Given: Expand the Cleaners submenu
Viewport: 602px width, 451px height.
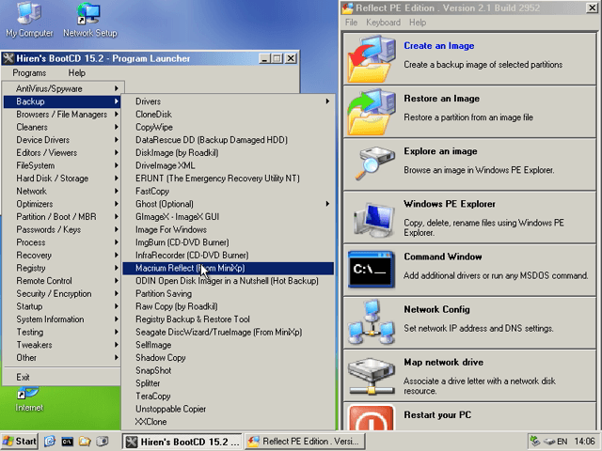Looking at the screenshot, I should click(x=62, y=127).
